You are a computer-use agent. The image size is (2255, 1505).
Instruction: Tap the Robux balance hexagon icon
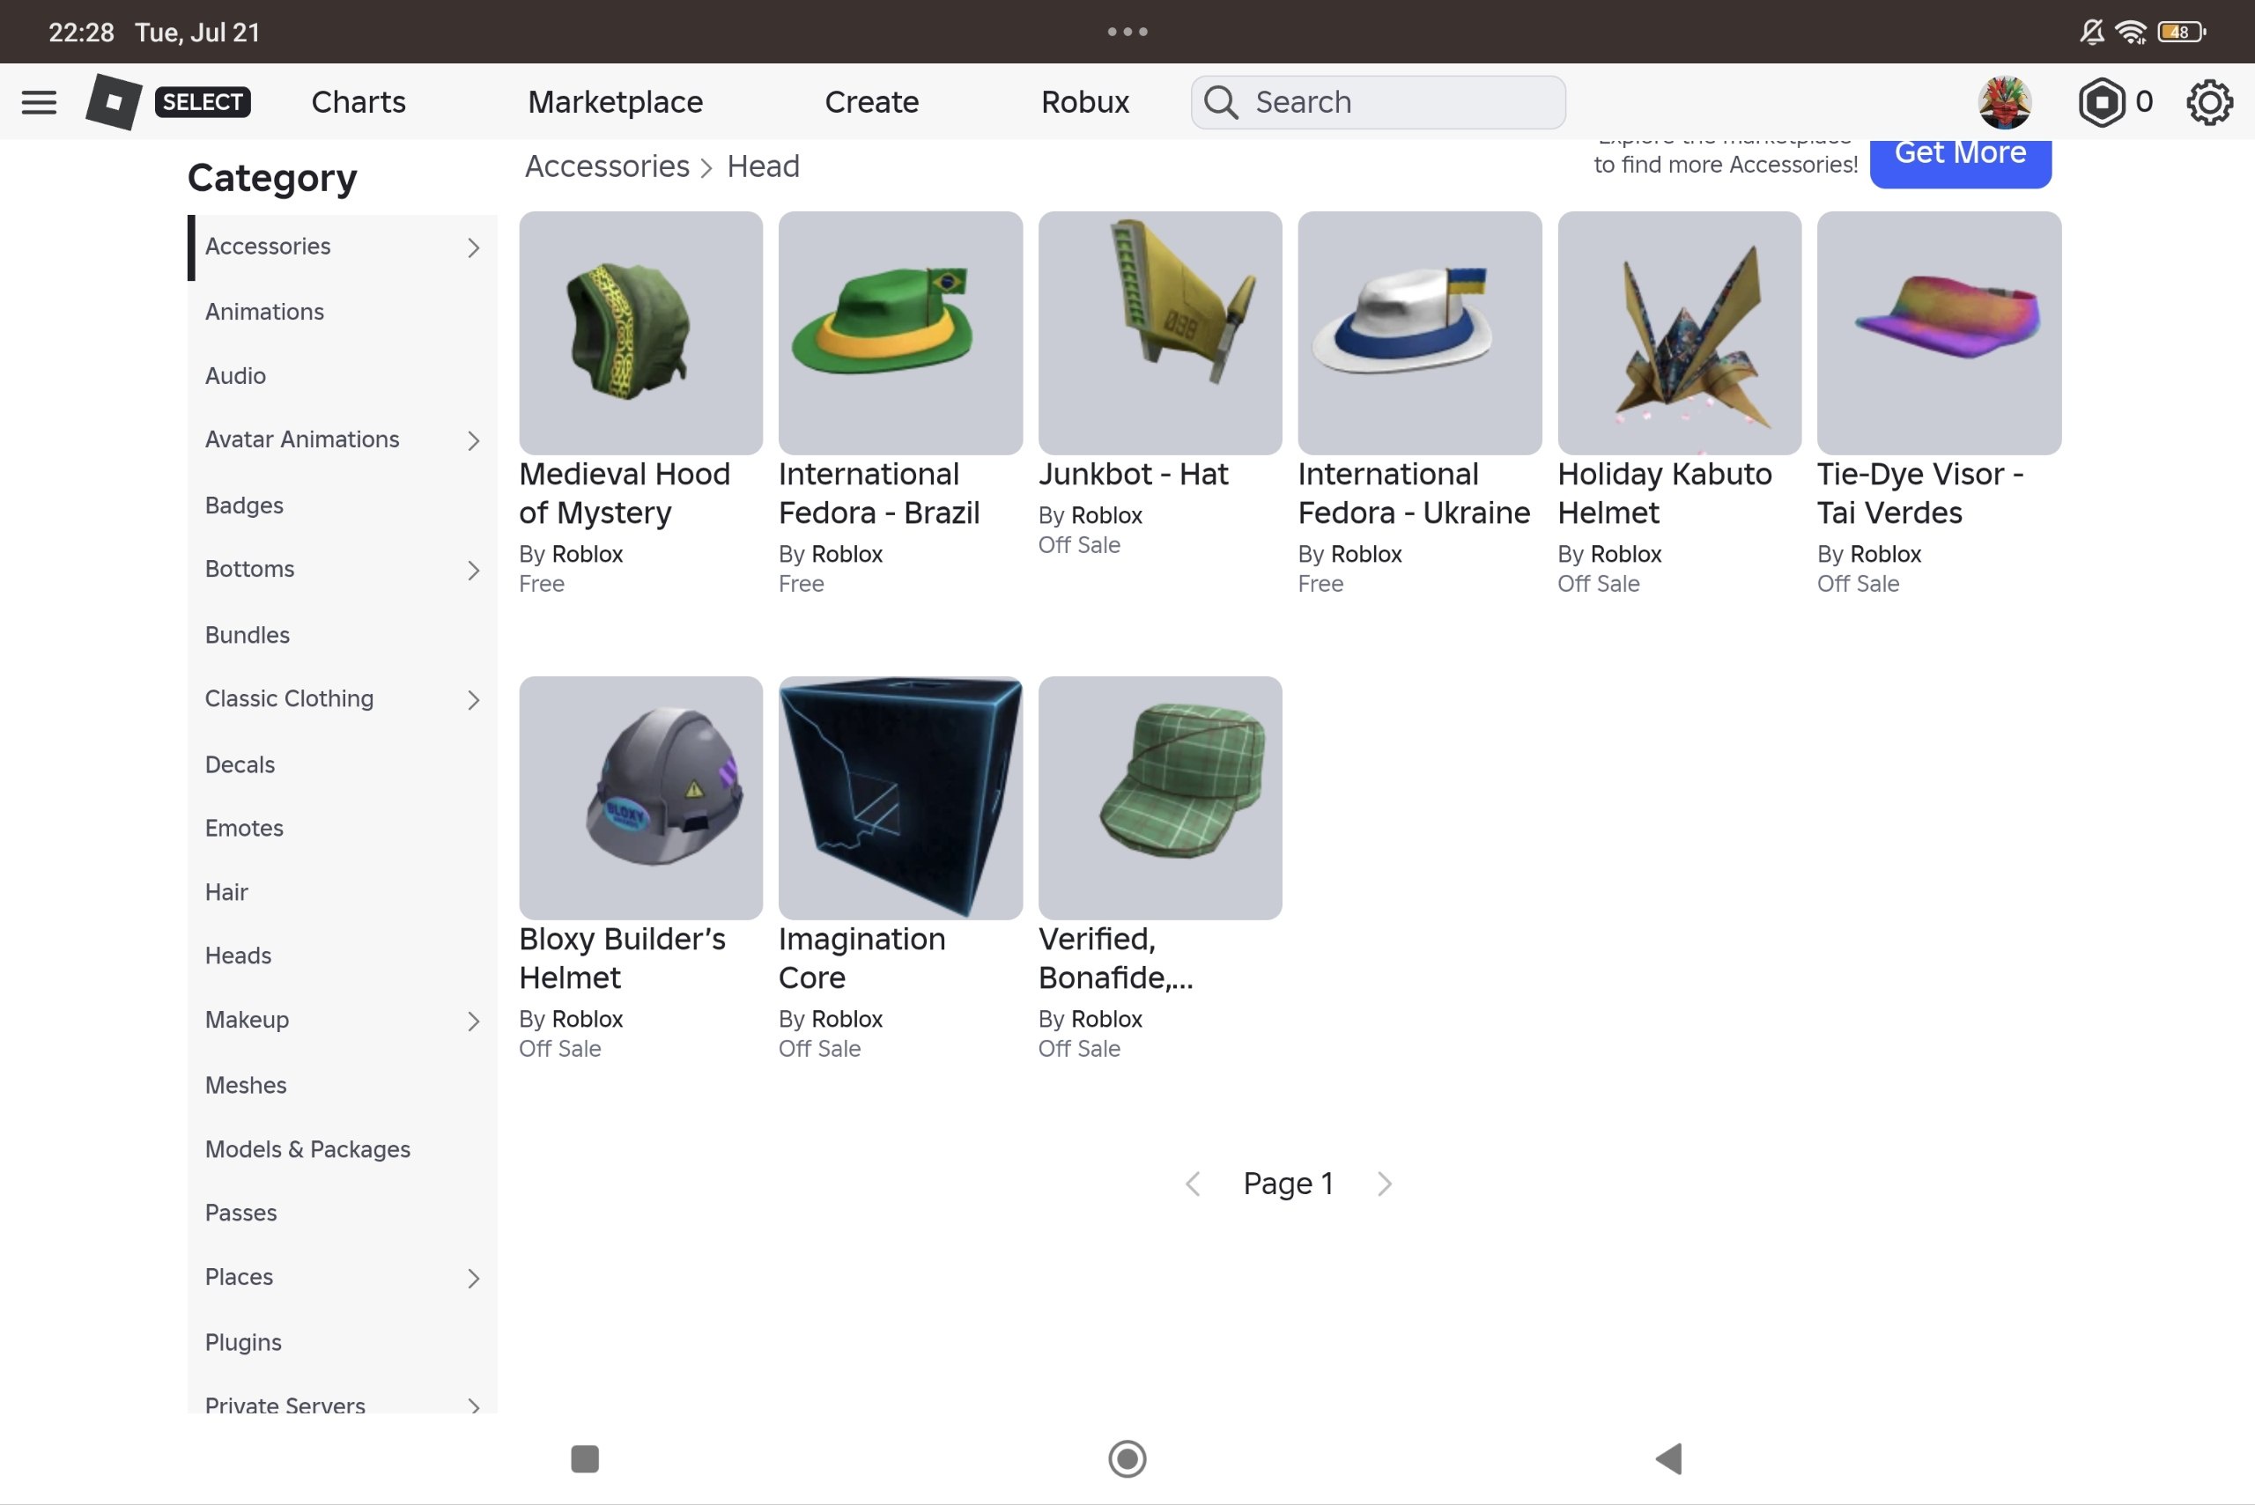tap(2101, 102)
